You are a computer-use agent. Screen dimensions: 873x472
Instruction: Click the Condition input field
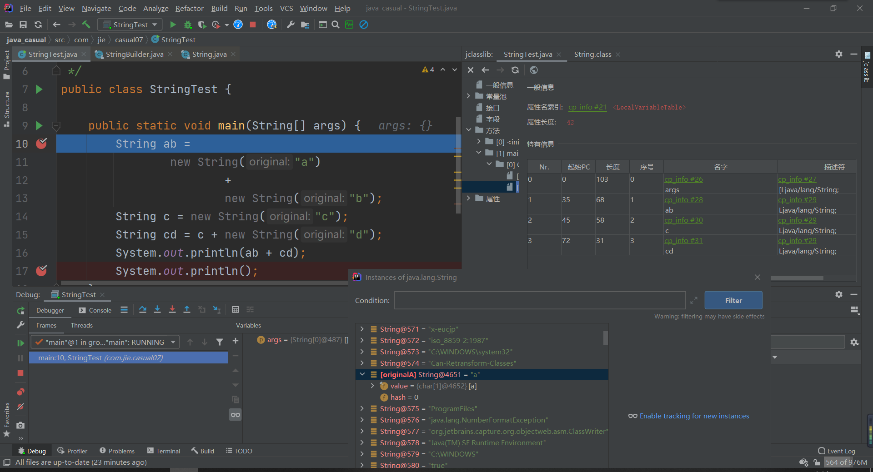(540, 300)
